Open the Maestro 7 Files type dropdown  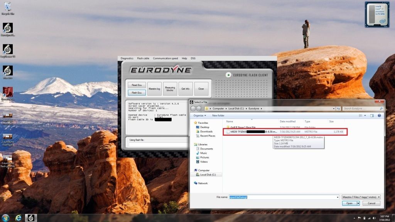361,197
